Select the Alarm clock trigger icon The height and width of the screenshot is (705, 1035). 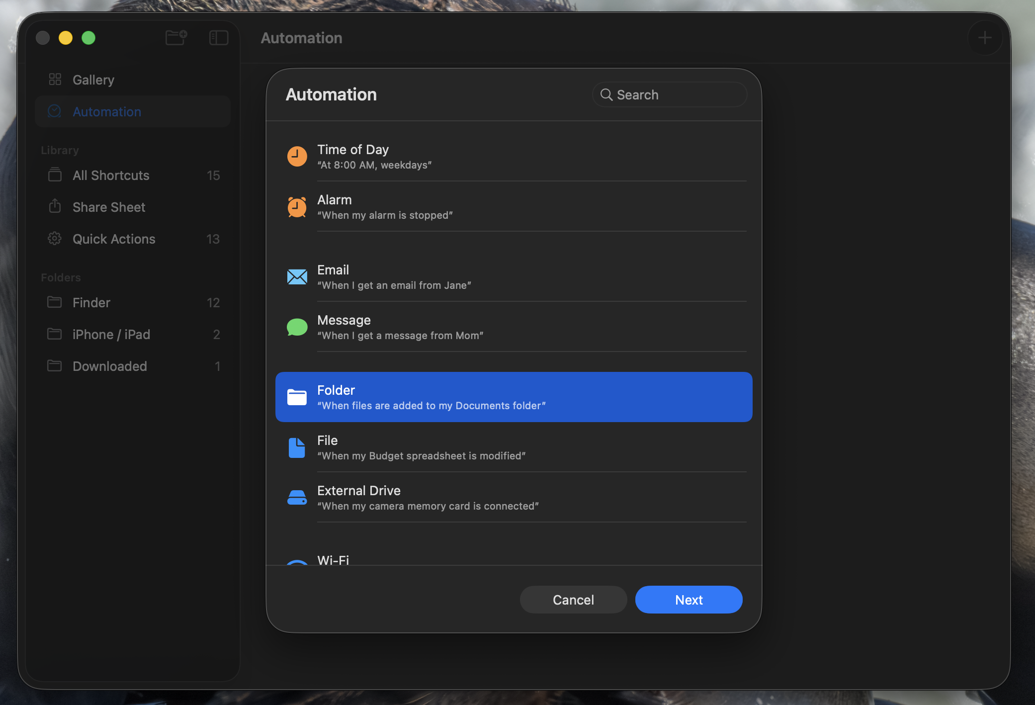[x=297, y=207]
